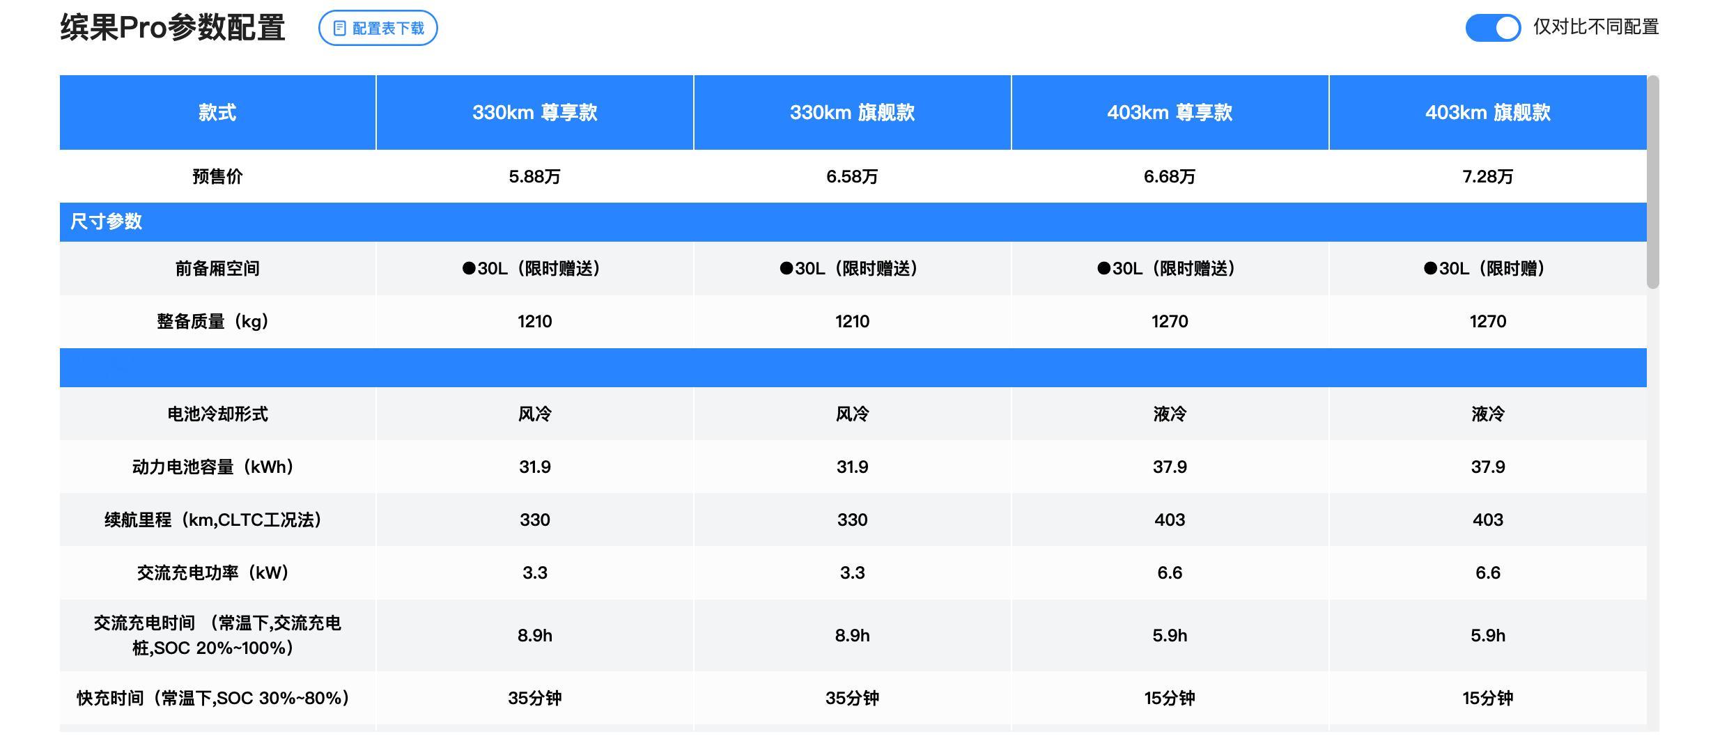This screenshot has width=1713, height=741.
Task: Click the 3.3 cell under 330km 旗舰款
Action: 852,572
